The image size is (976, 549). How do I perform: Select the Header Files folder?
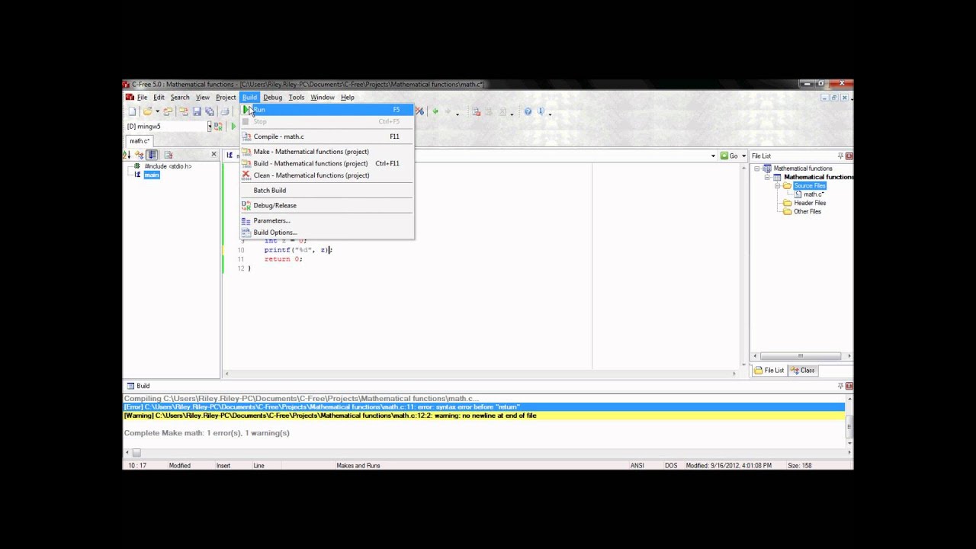pos(810,204)
